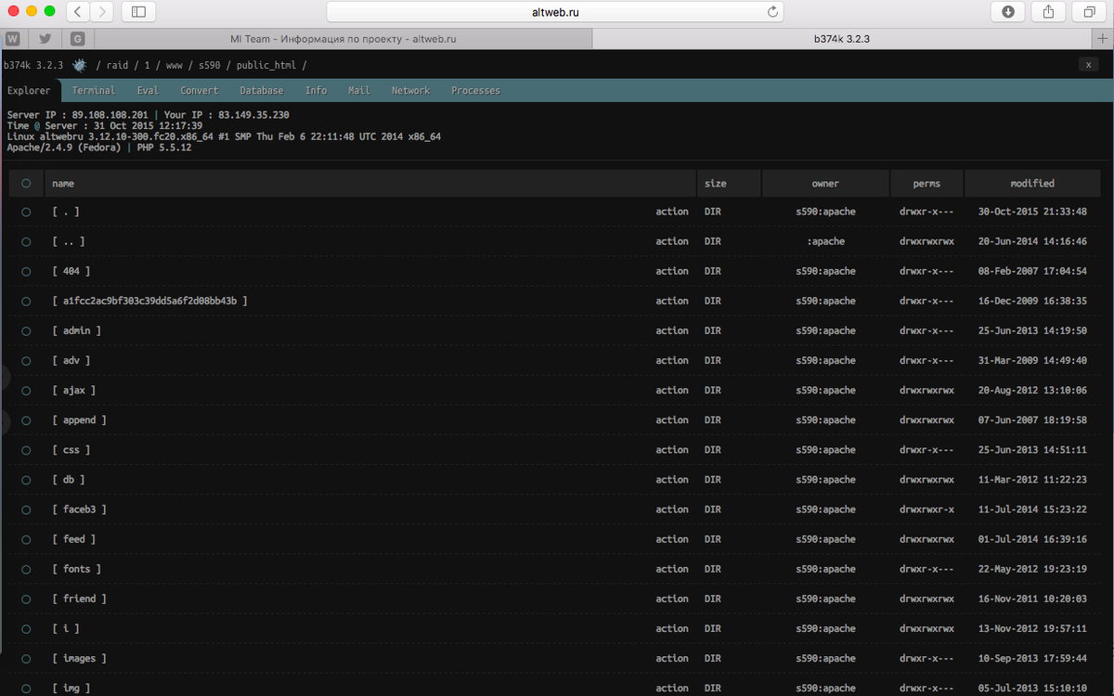Open action menu for [ i ] folder
This screenshot has width=1114, height=696.
coord(672,628)
